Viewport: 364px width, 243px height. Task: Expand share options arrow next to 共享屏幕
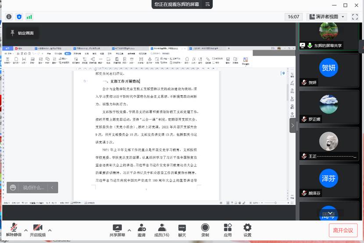coord(129,230)
